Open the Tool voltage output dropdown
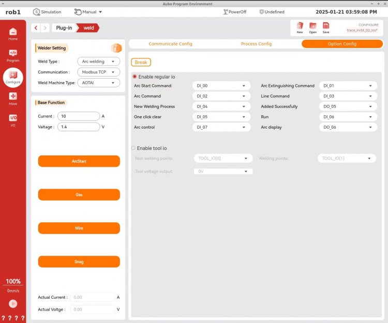388x323 pixels. tap(223, 171)
